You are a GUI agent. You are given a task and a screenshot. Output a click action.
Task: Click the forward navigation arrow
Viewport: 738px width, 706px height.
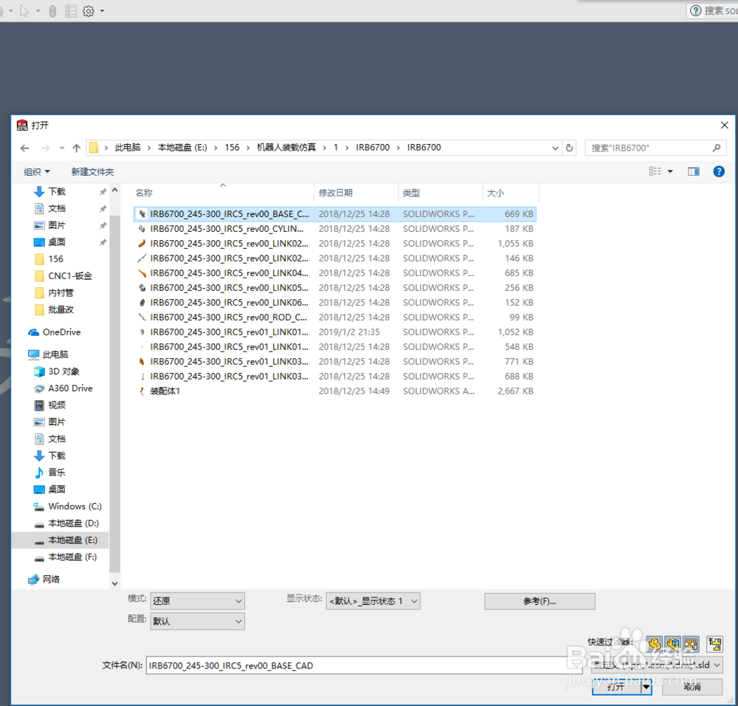click(45, 148)
